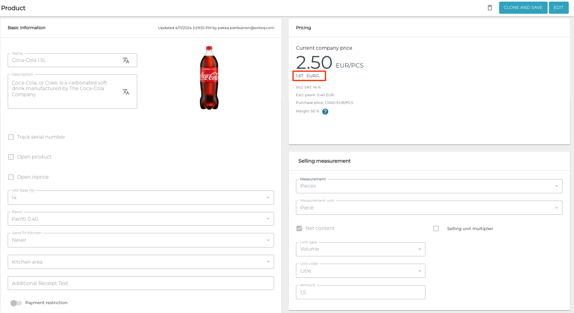Click the translate icon beside the Name field
Viewport: 574px width, 313px height.
(126, 60)
